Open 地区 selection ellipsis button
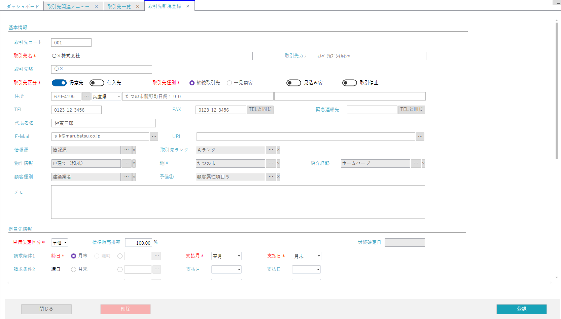This screenshot has height=319, width=561. (x=271, y=163)
